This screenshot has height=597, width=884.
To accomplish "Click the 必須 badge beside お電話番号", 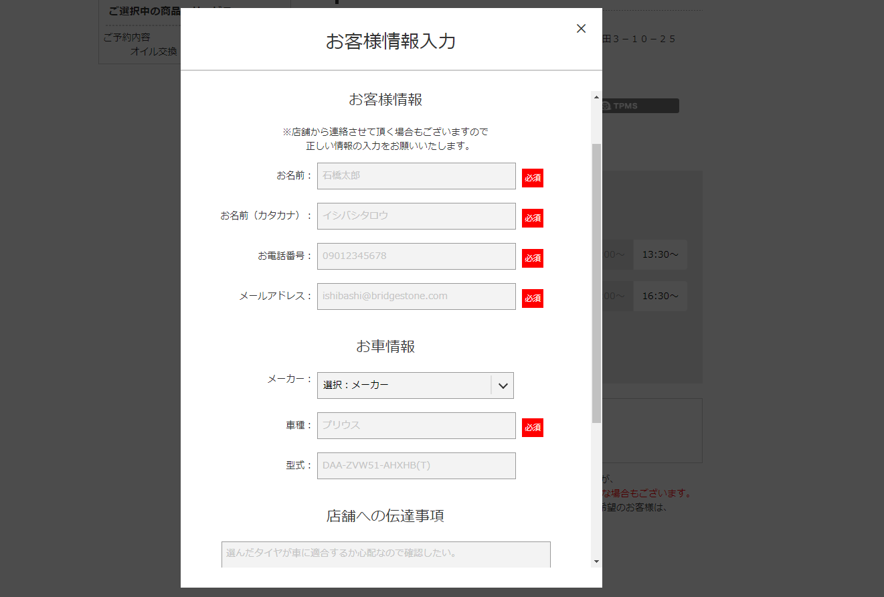I will pos(533,258).
